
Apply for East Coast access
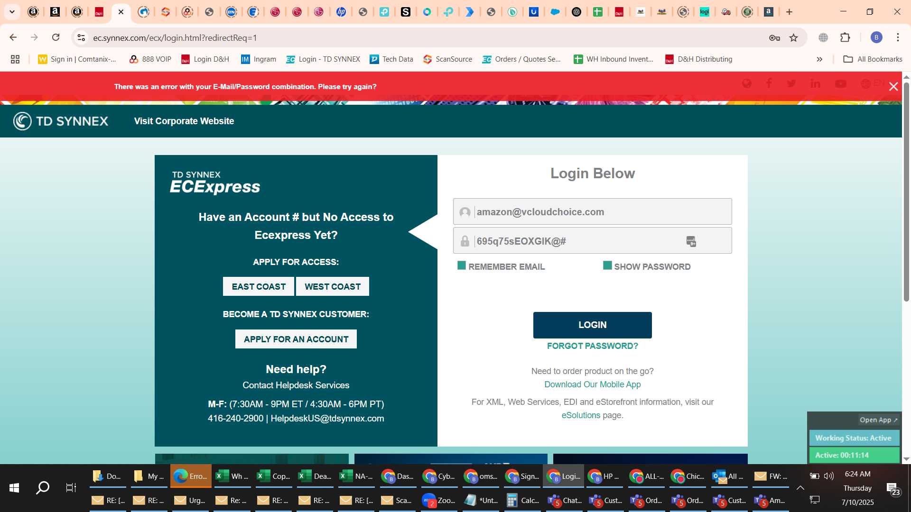pos(259,286)
